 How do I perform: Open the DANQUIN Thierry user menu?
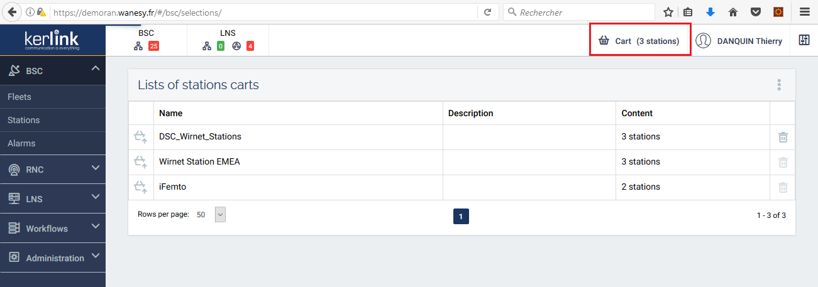click(739, 41)
